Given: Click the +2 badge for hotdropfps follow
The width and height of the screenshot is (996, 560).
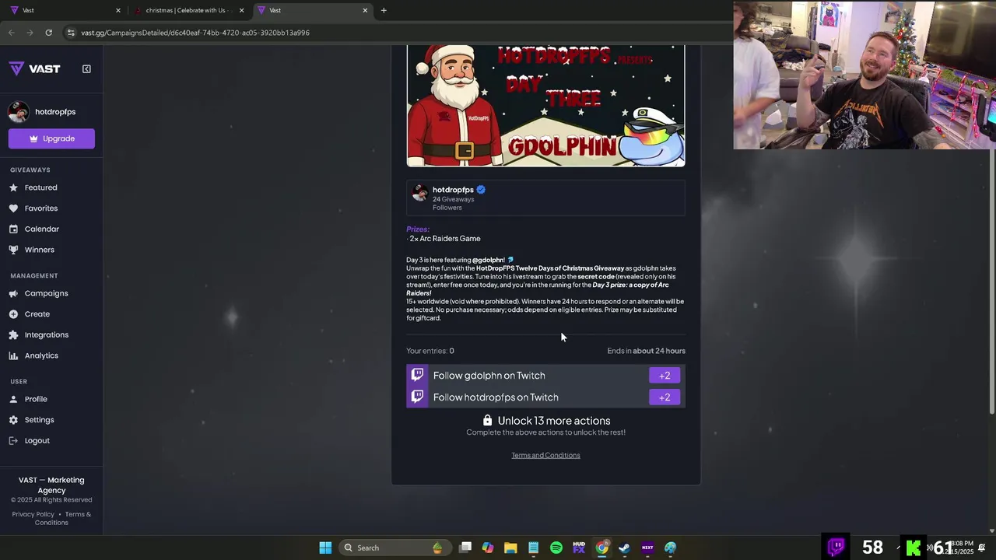Looking at the screenshot, I should 665,397.
